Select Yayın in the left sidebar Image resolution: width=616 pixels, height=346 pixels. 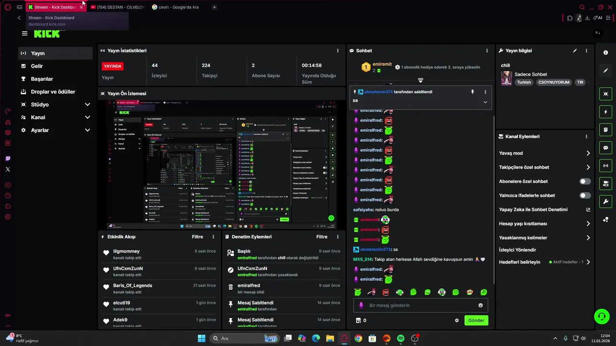coord(55,53)
